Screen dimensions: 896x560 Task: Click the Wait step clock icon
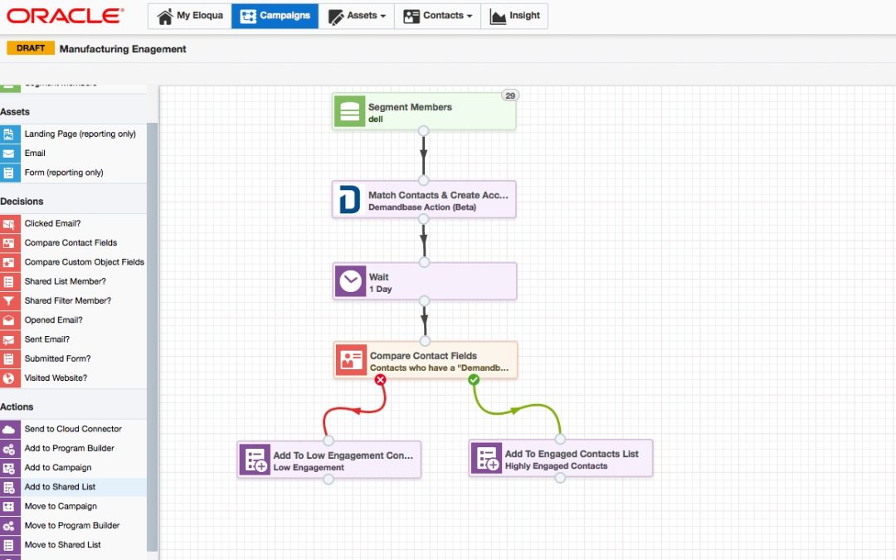(350, 281)
